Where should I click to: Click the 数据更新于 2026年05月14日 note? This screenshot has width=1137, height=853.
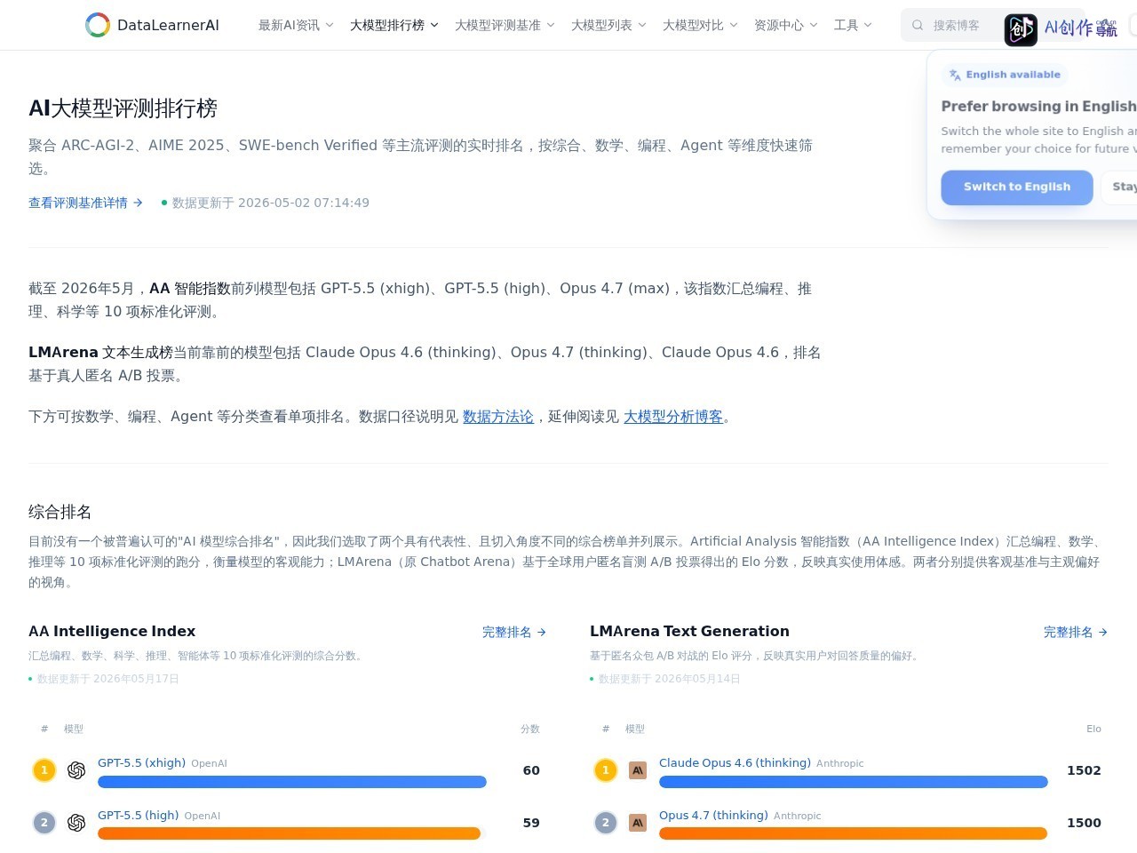(x=669, y=679)
